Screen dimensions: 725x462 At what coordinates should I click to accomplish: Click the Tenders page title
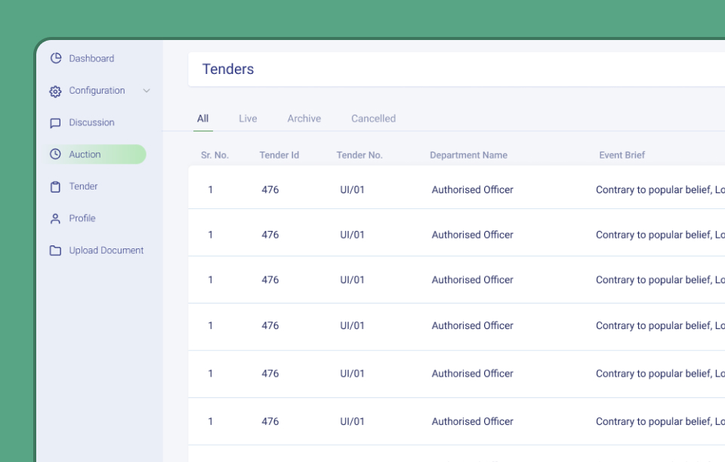click(x=228, y=69)
